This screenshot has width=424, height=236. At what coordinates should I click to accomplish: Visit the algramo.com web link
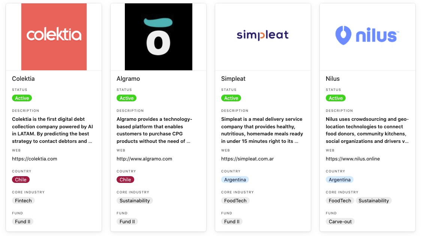[144, 159]
